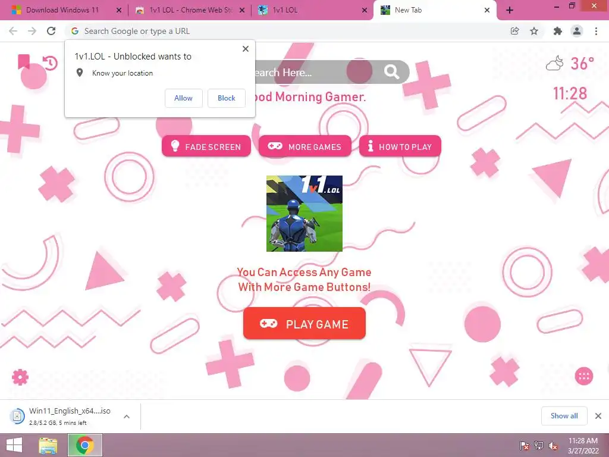Close the 1v1 LOL tab
Screen dimensions: 609x457
365,10
